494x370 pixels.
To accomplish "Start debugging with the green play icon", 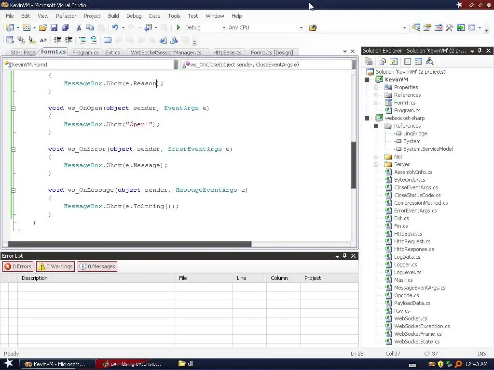I will tap(178, 27).
